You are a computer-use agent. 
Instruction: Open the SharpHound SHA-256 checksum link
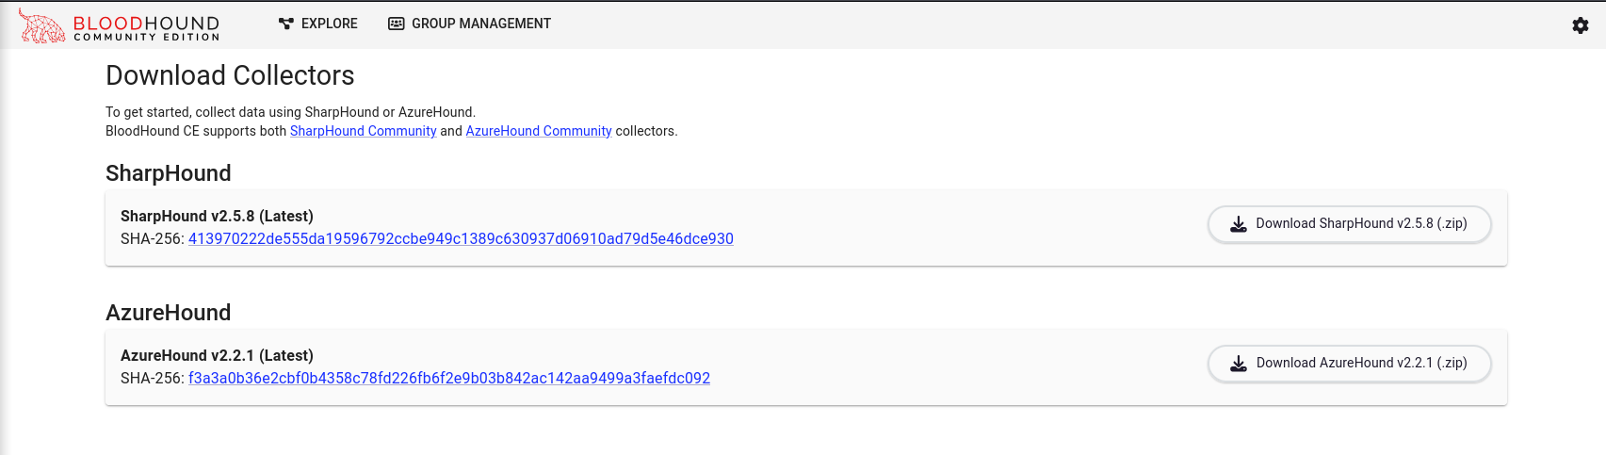[x=461, y=239]
